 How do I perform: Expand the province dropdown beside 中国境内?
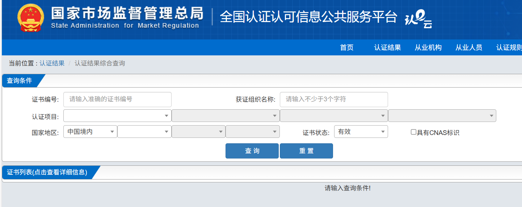pos(144,132)
